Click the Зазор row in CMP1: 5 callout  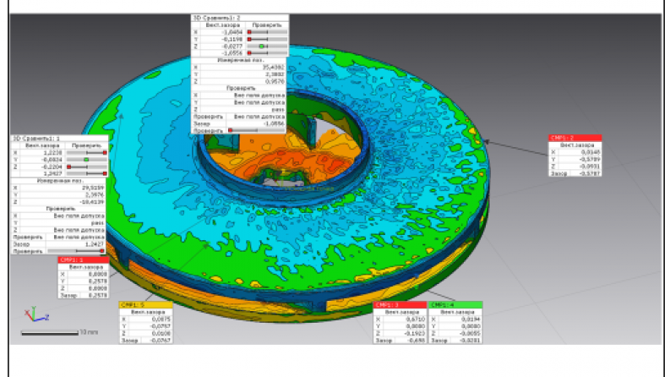coord(145,339)
